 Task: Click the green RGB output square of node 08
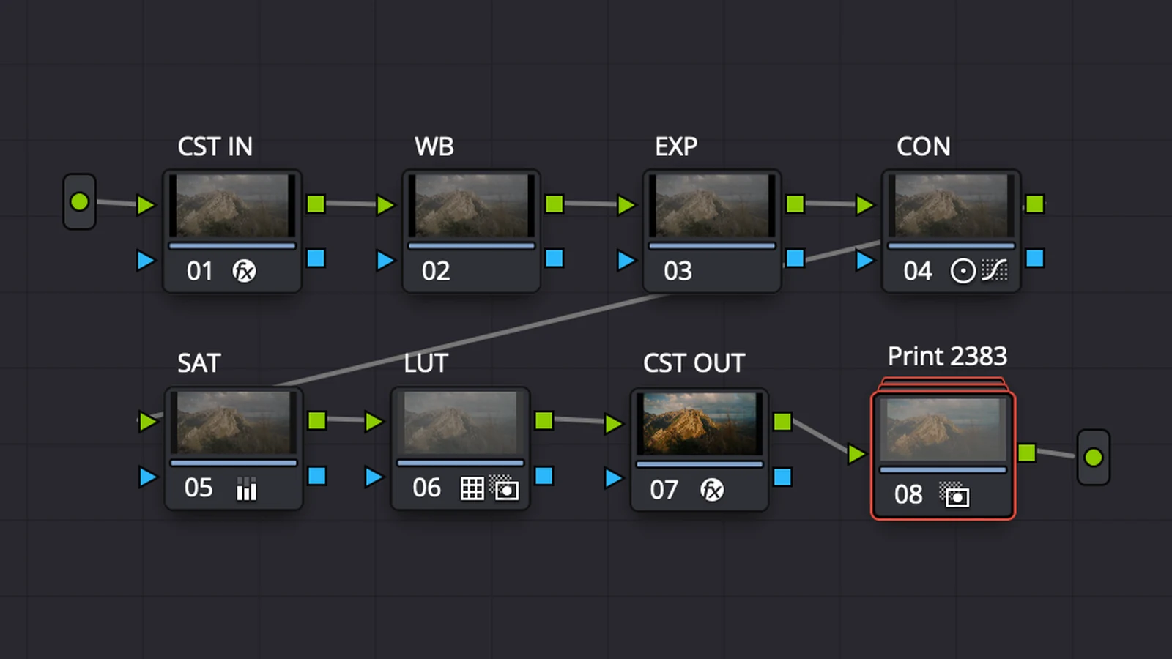click(1027, 453)
